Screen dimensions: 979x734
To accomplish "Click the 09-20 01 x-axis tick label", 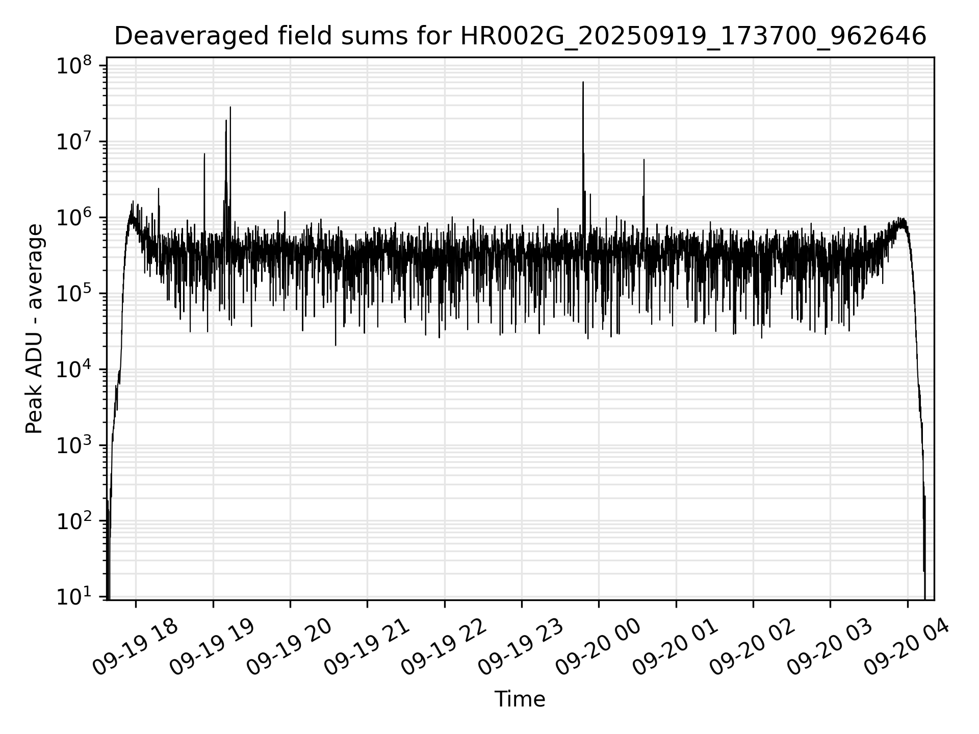I will (x=675, y=647).
